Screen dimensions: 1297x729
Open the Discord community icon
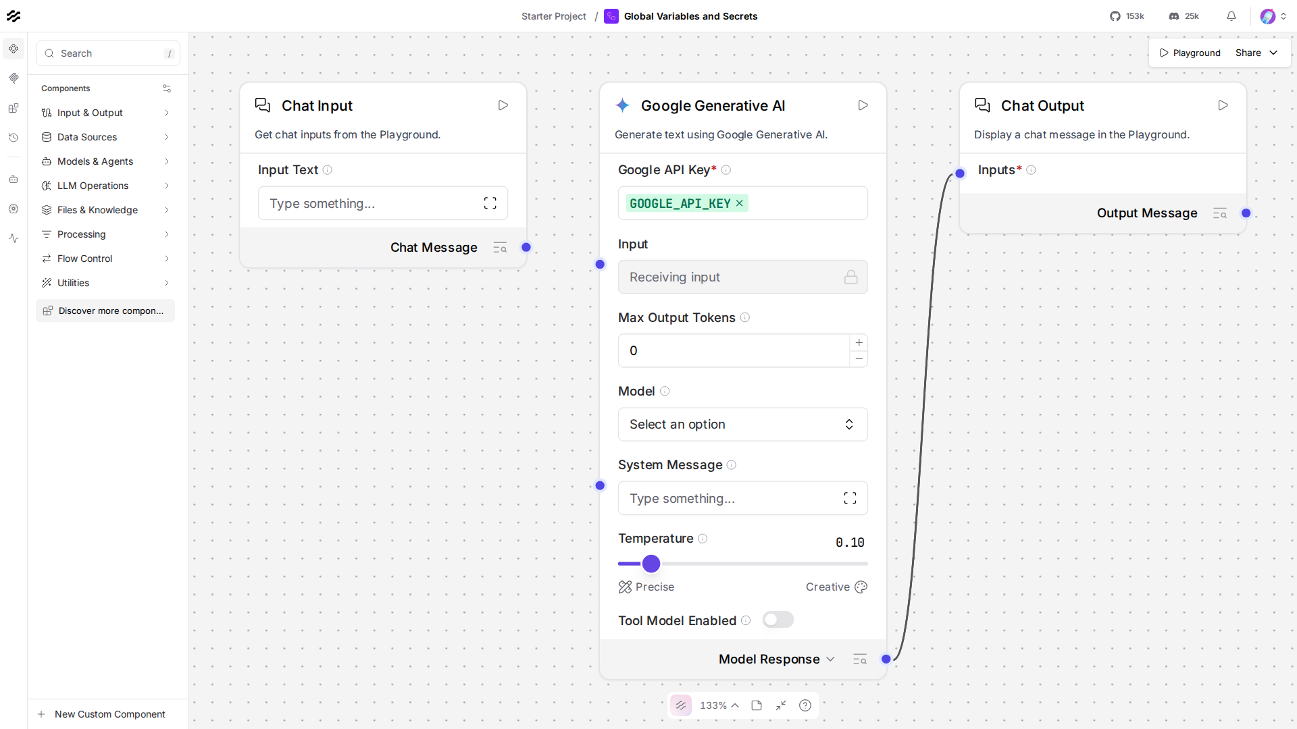click(1174, 16)
